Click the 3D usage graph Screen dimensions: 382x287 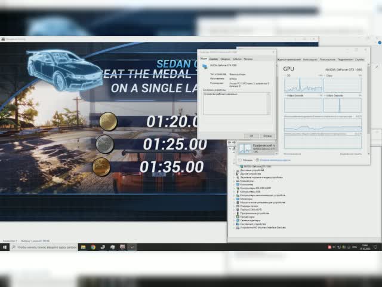point(303,85)
